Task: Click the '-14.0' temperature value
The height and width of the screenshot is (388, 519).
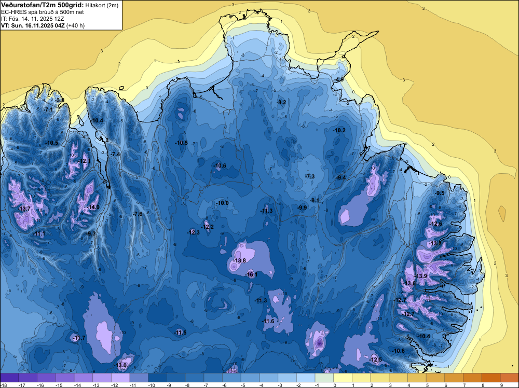Action: 93,207
